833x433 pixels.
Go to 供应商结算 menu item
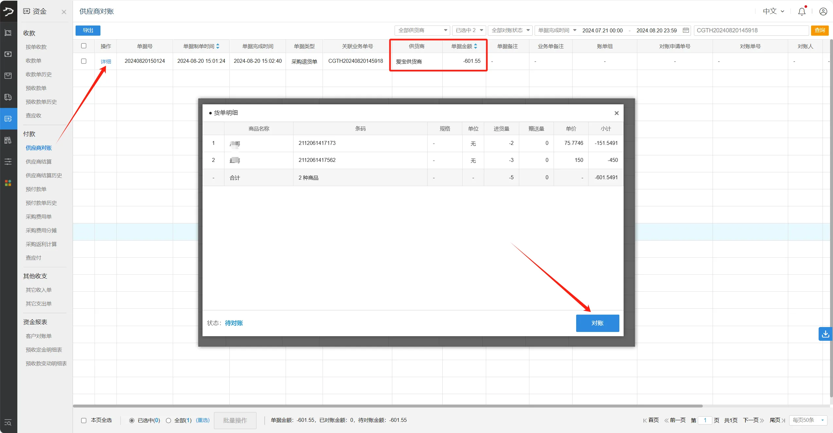pos(39,162)
